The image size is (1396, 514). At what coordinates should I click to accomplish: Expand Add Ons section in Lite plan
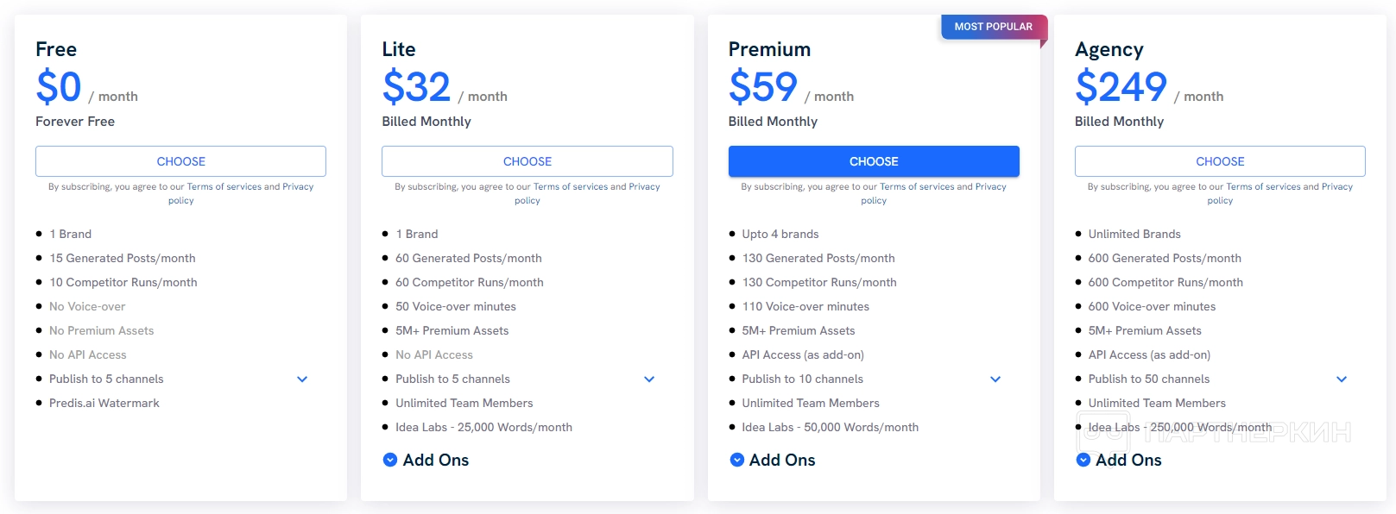pos(436,461)
